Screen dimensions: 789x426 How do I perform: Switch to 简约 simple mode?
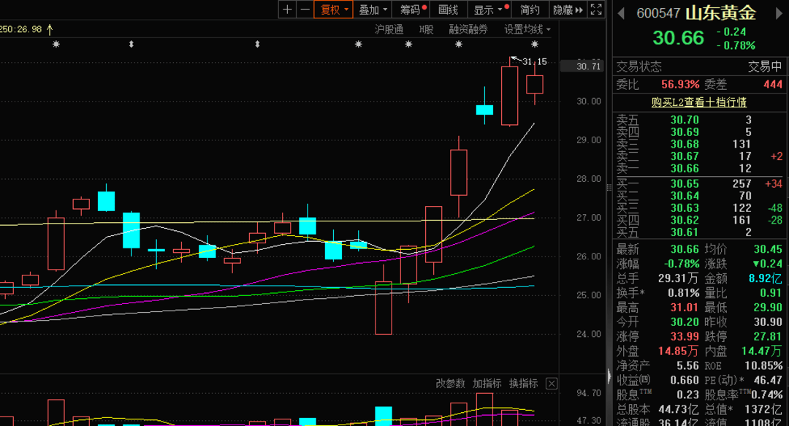pyautogui.click(x=530, y=9)
